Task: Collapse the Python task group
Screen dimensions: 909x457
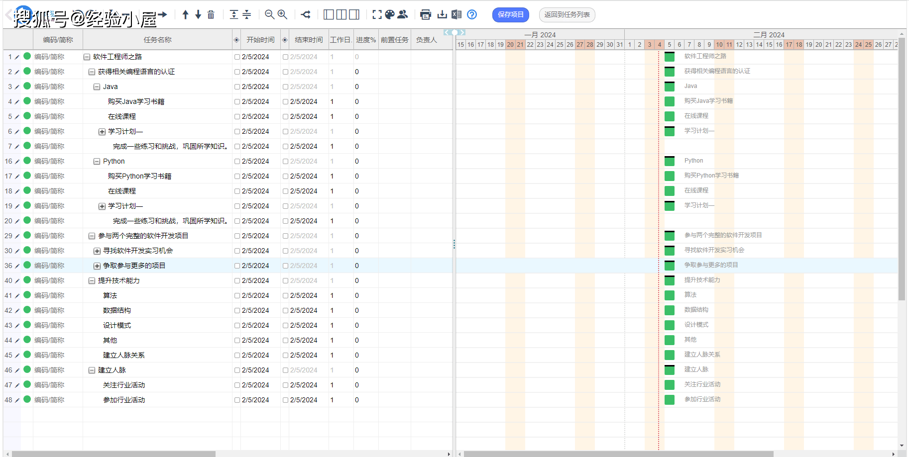Action: (97, 162)
